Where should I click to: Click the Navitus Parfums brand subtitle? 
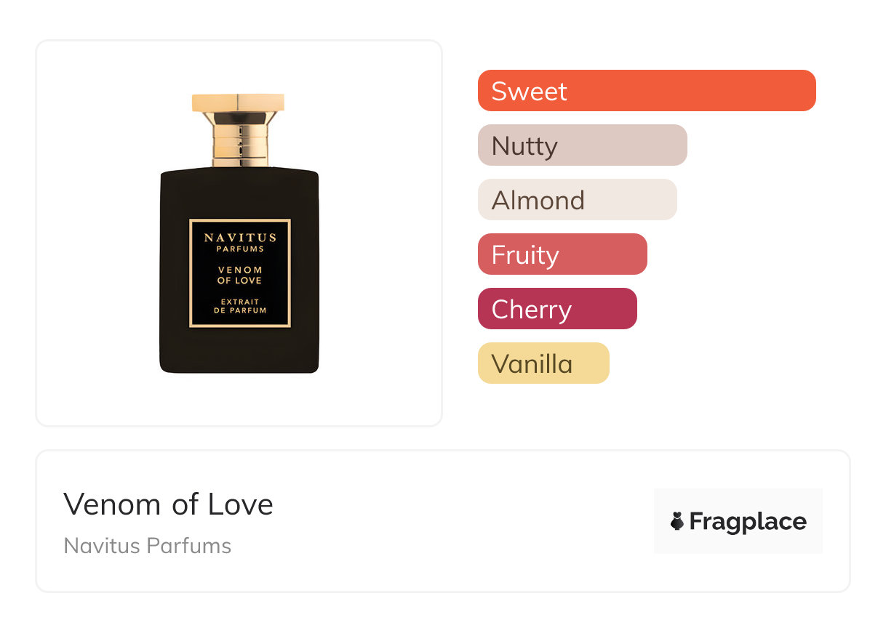click(x=148, y=546)
